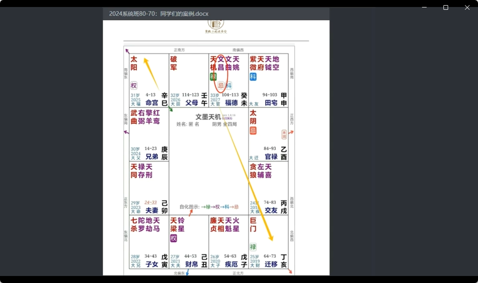Click the 姓名: 匿名 name field
478x283 pixels.
188,124
